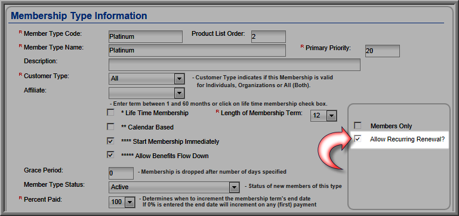The height and width of the screenshot is (216, 459).
Task: Click the Affiliate label
Action: (35, 90)
